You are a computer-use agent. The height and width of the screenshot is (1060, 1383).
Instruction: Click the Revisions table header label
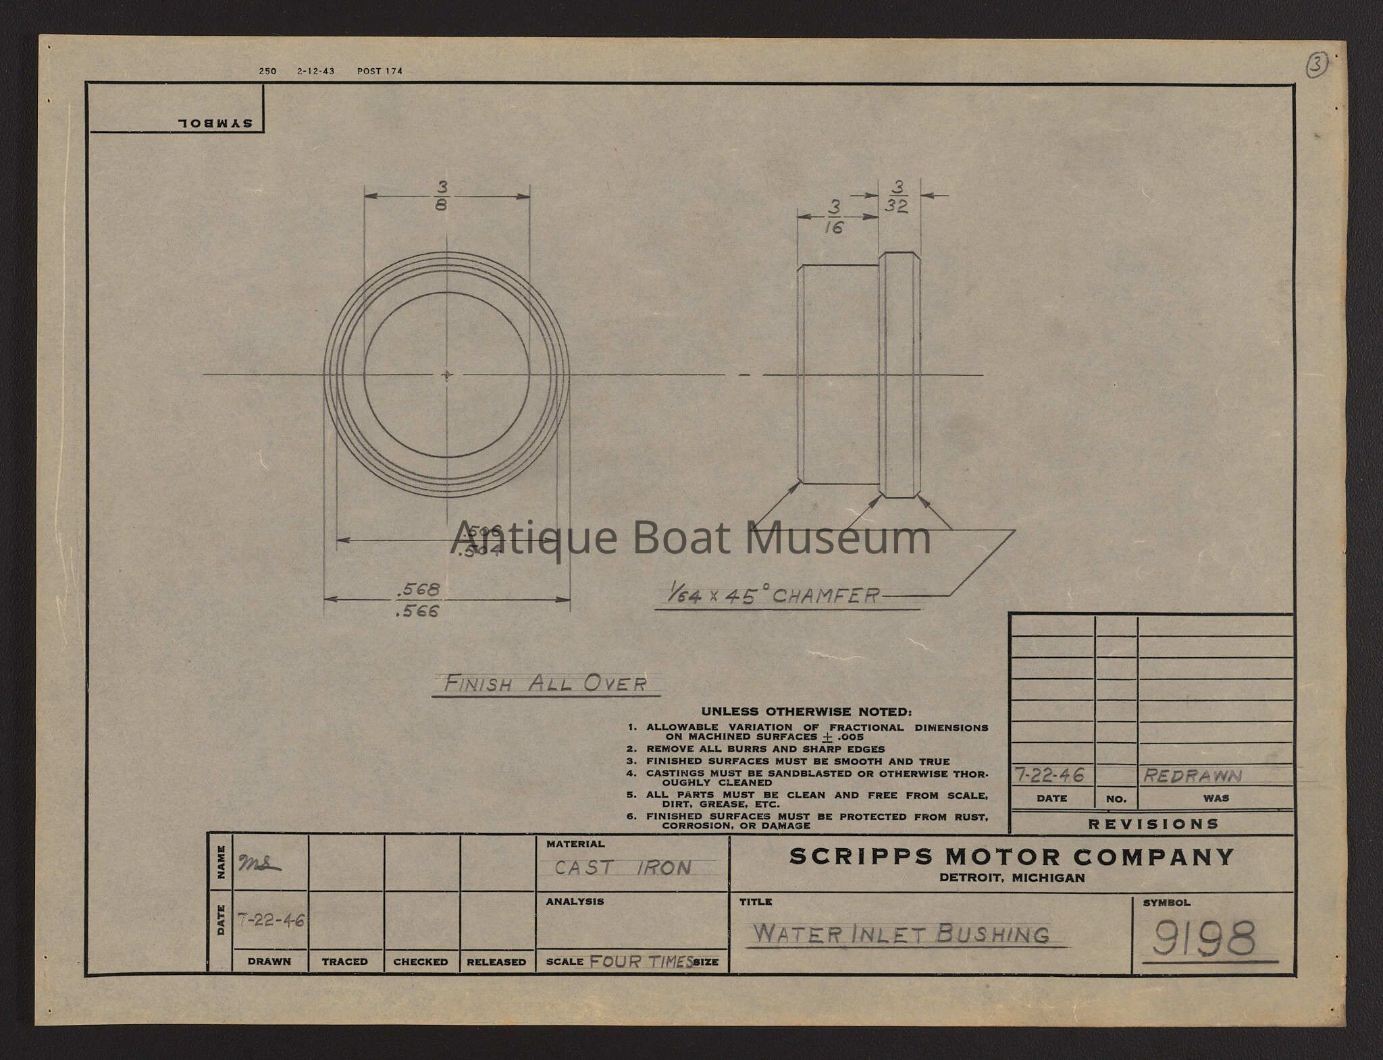[x=1153, y=824]
